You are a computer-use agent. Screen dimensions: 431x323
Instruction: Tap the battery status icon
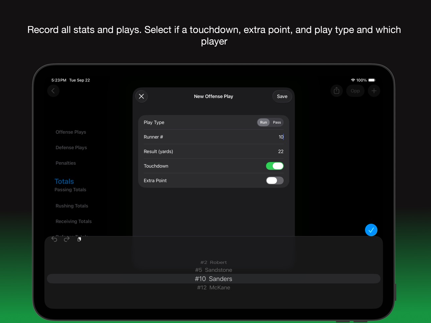pos(372,80)
